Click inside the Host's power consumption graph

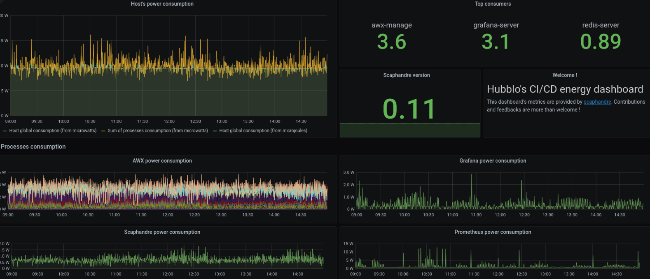(x=169, y=66)
